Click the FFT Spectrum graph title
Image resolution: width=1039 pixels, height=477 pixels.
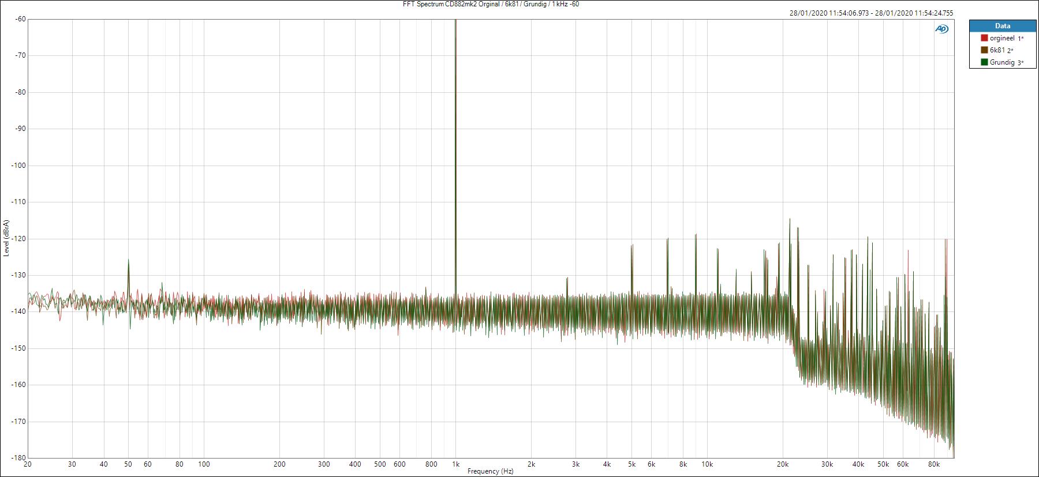(491, 4)
